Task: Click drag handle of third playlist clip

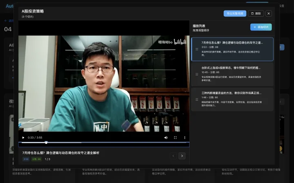Action: tap(197, 99)
